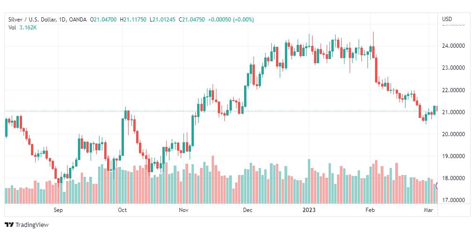475x233 pixels.
Task: Click the Dec marker on time axis
Action: pos(248,210)
